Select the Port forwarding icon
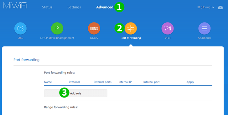 [x=131, y=28]
